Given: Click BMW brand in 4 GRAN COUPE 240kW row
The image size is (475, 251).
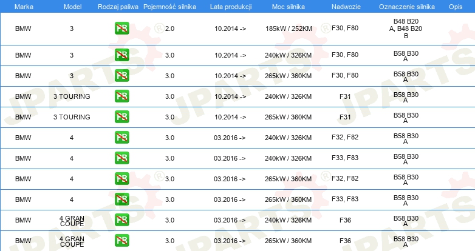Looking at the screenshot, I should [x=23, y=220].
